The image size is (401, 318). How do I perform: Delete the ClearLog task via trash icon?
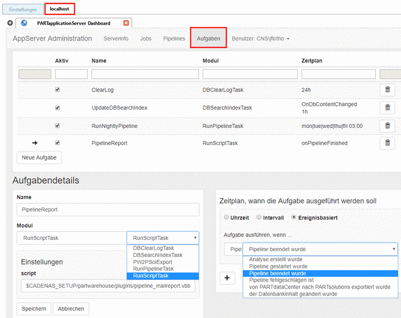387,90
